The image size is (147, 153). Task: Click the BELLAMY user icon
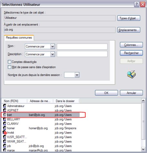click(x=5, y=119)
